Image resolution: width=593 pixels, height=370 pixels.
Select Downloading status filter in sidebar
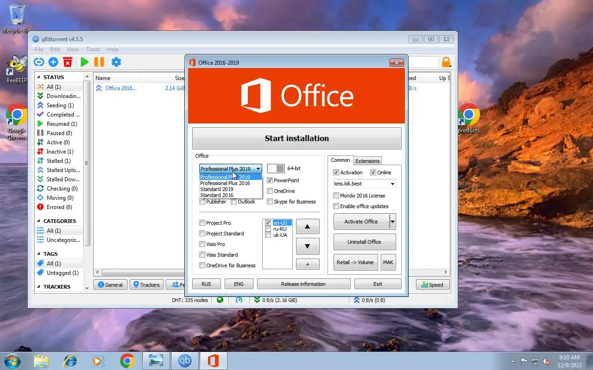pyautogui.click(x=59, y=96)
